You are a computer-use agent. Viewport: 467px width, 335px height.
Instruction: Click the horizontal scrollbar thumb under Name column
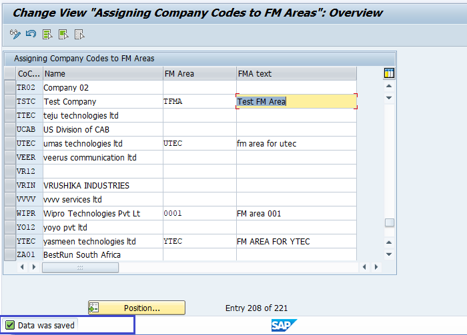point(80,267)
